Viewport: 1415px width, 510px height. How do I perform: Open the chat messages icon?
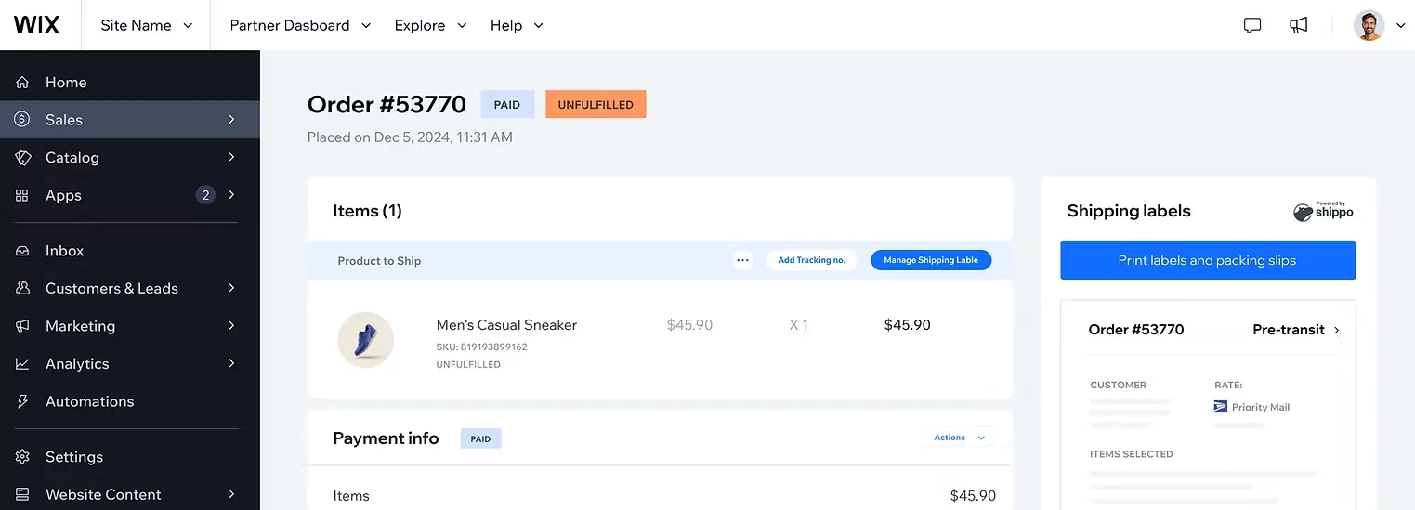[x=1252, y=25]
